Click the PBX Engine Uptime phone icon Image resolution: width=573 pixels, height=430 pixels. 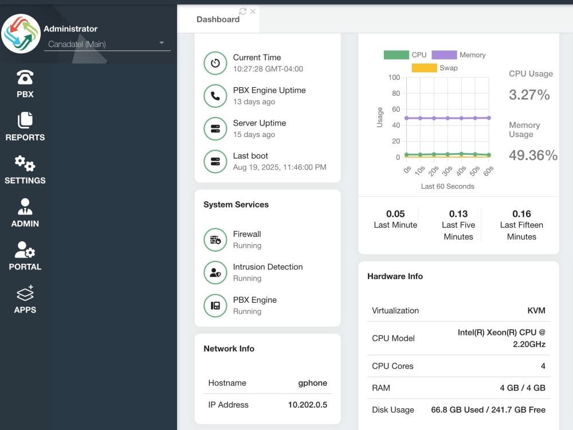[215, 96]
